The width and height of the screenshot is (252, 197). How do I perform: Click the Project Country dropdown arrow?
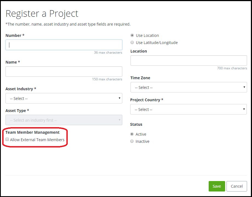(244, 109)
